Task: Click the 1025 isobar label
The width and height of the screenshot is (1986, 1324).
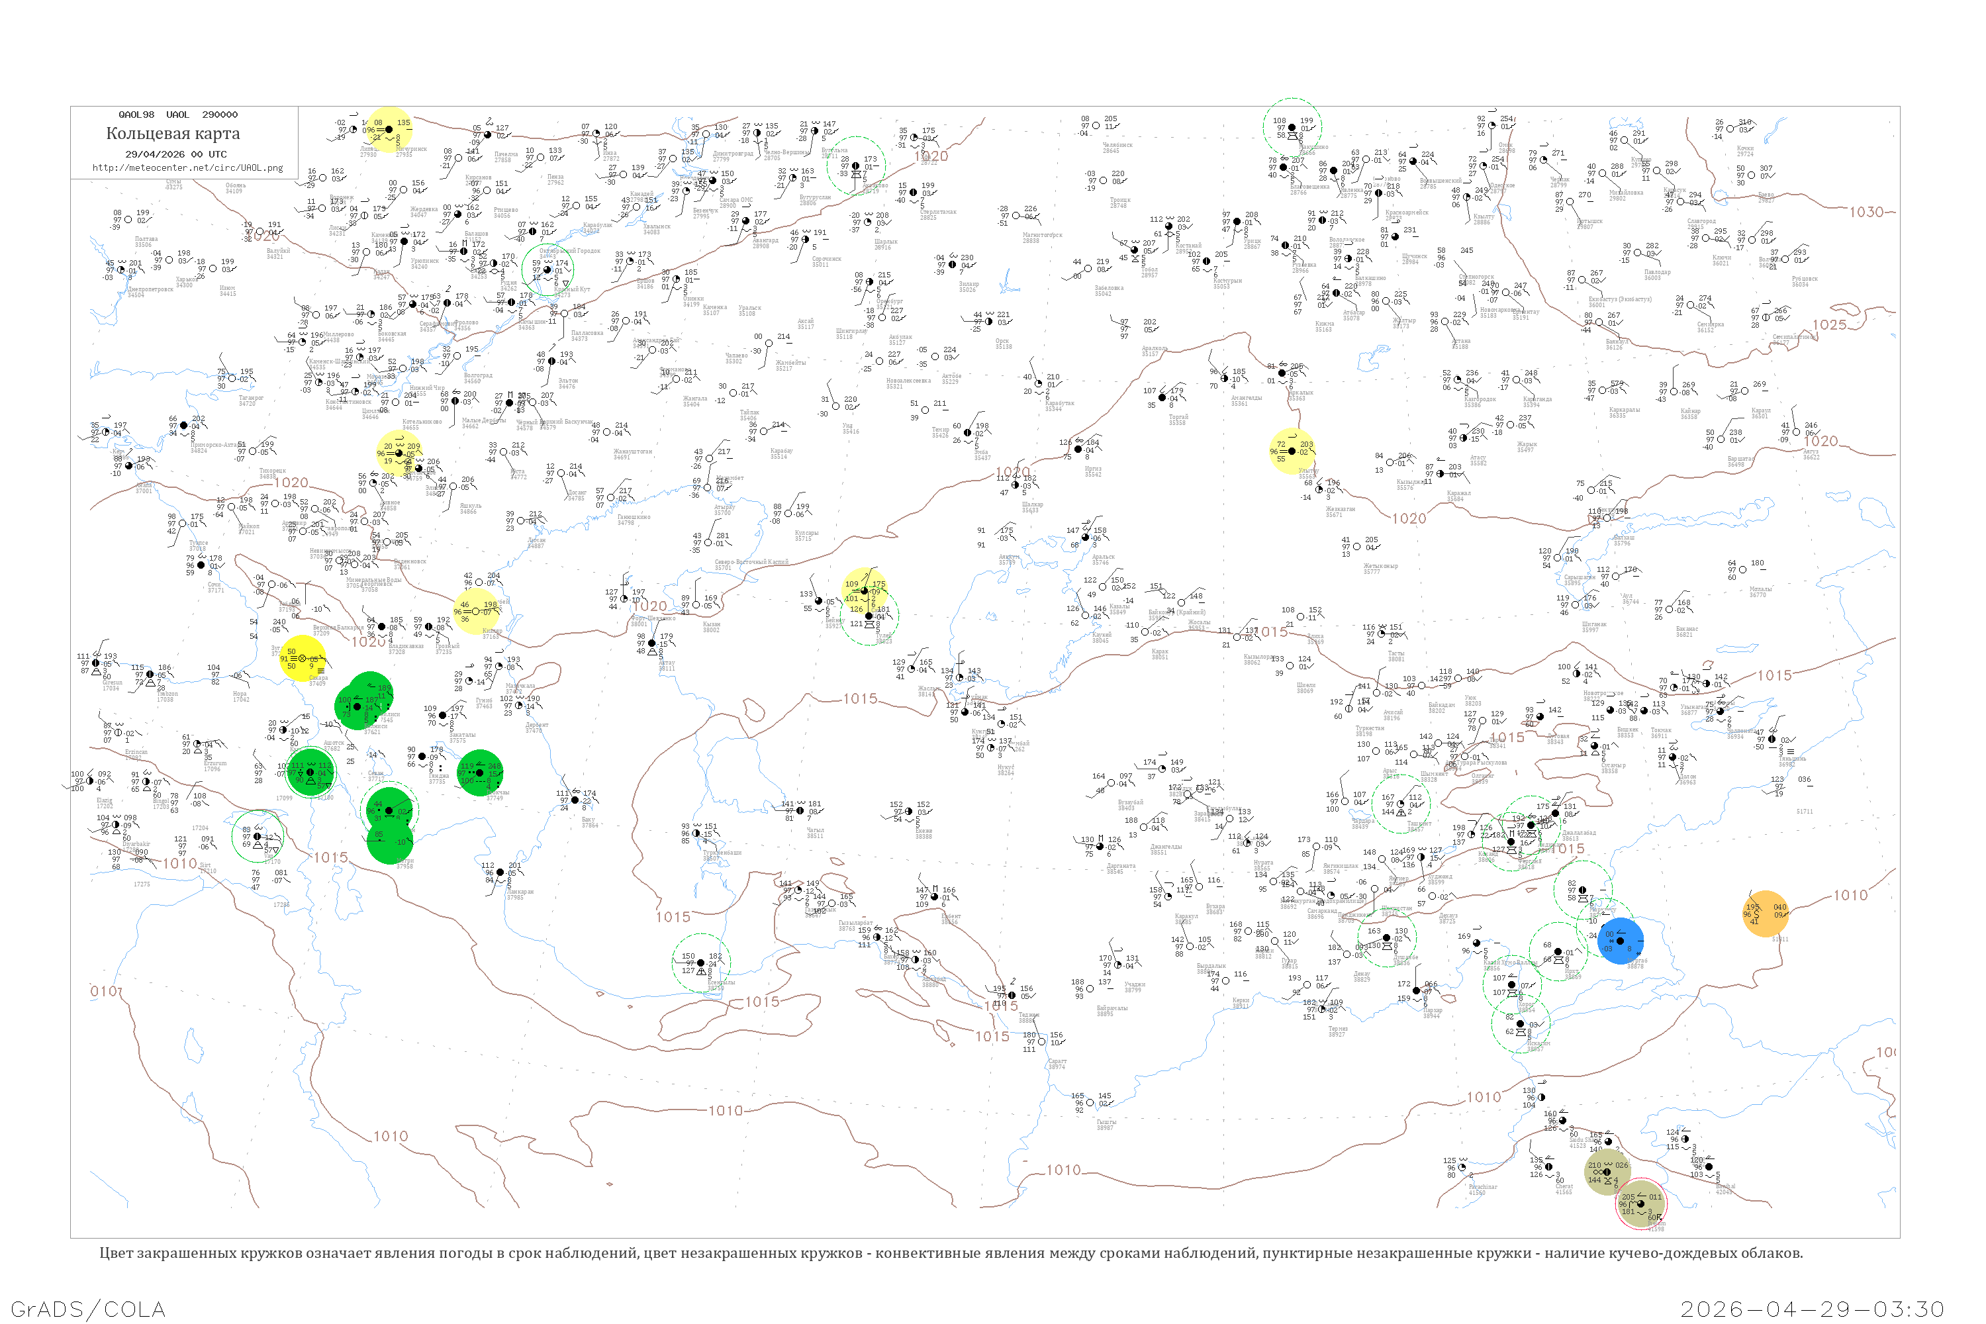Action: tap(1829, 324)
